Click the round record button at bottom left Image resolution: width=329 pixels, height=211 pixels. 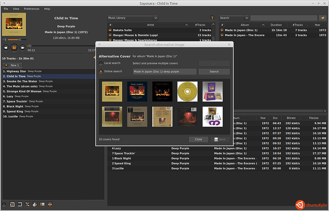coord(4,204)
